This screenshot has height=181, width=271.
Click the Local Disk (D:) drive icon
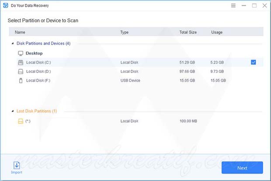click(x=20, y=71)
